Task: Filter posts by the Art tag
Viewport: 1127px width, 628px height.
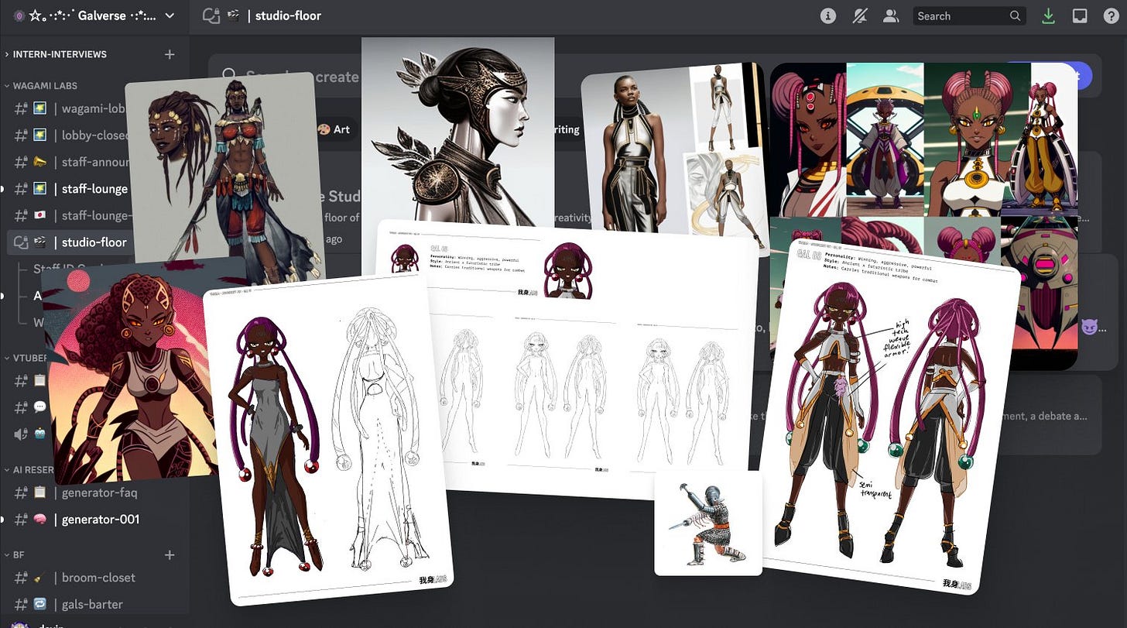Action: [x=334, y=129]
